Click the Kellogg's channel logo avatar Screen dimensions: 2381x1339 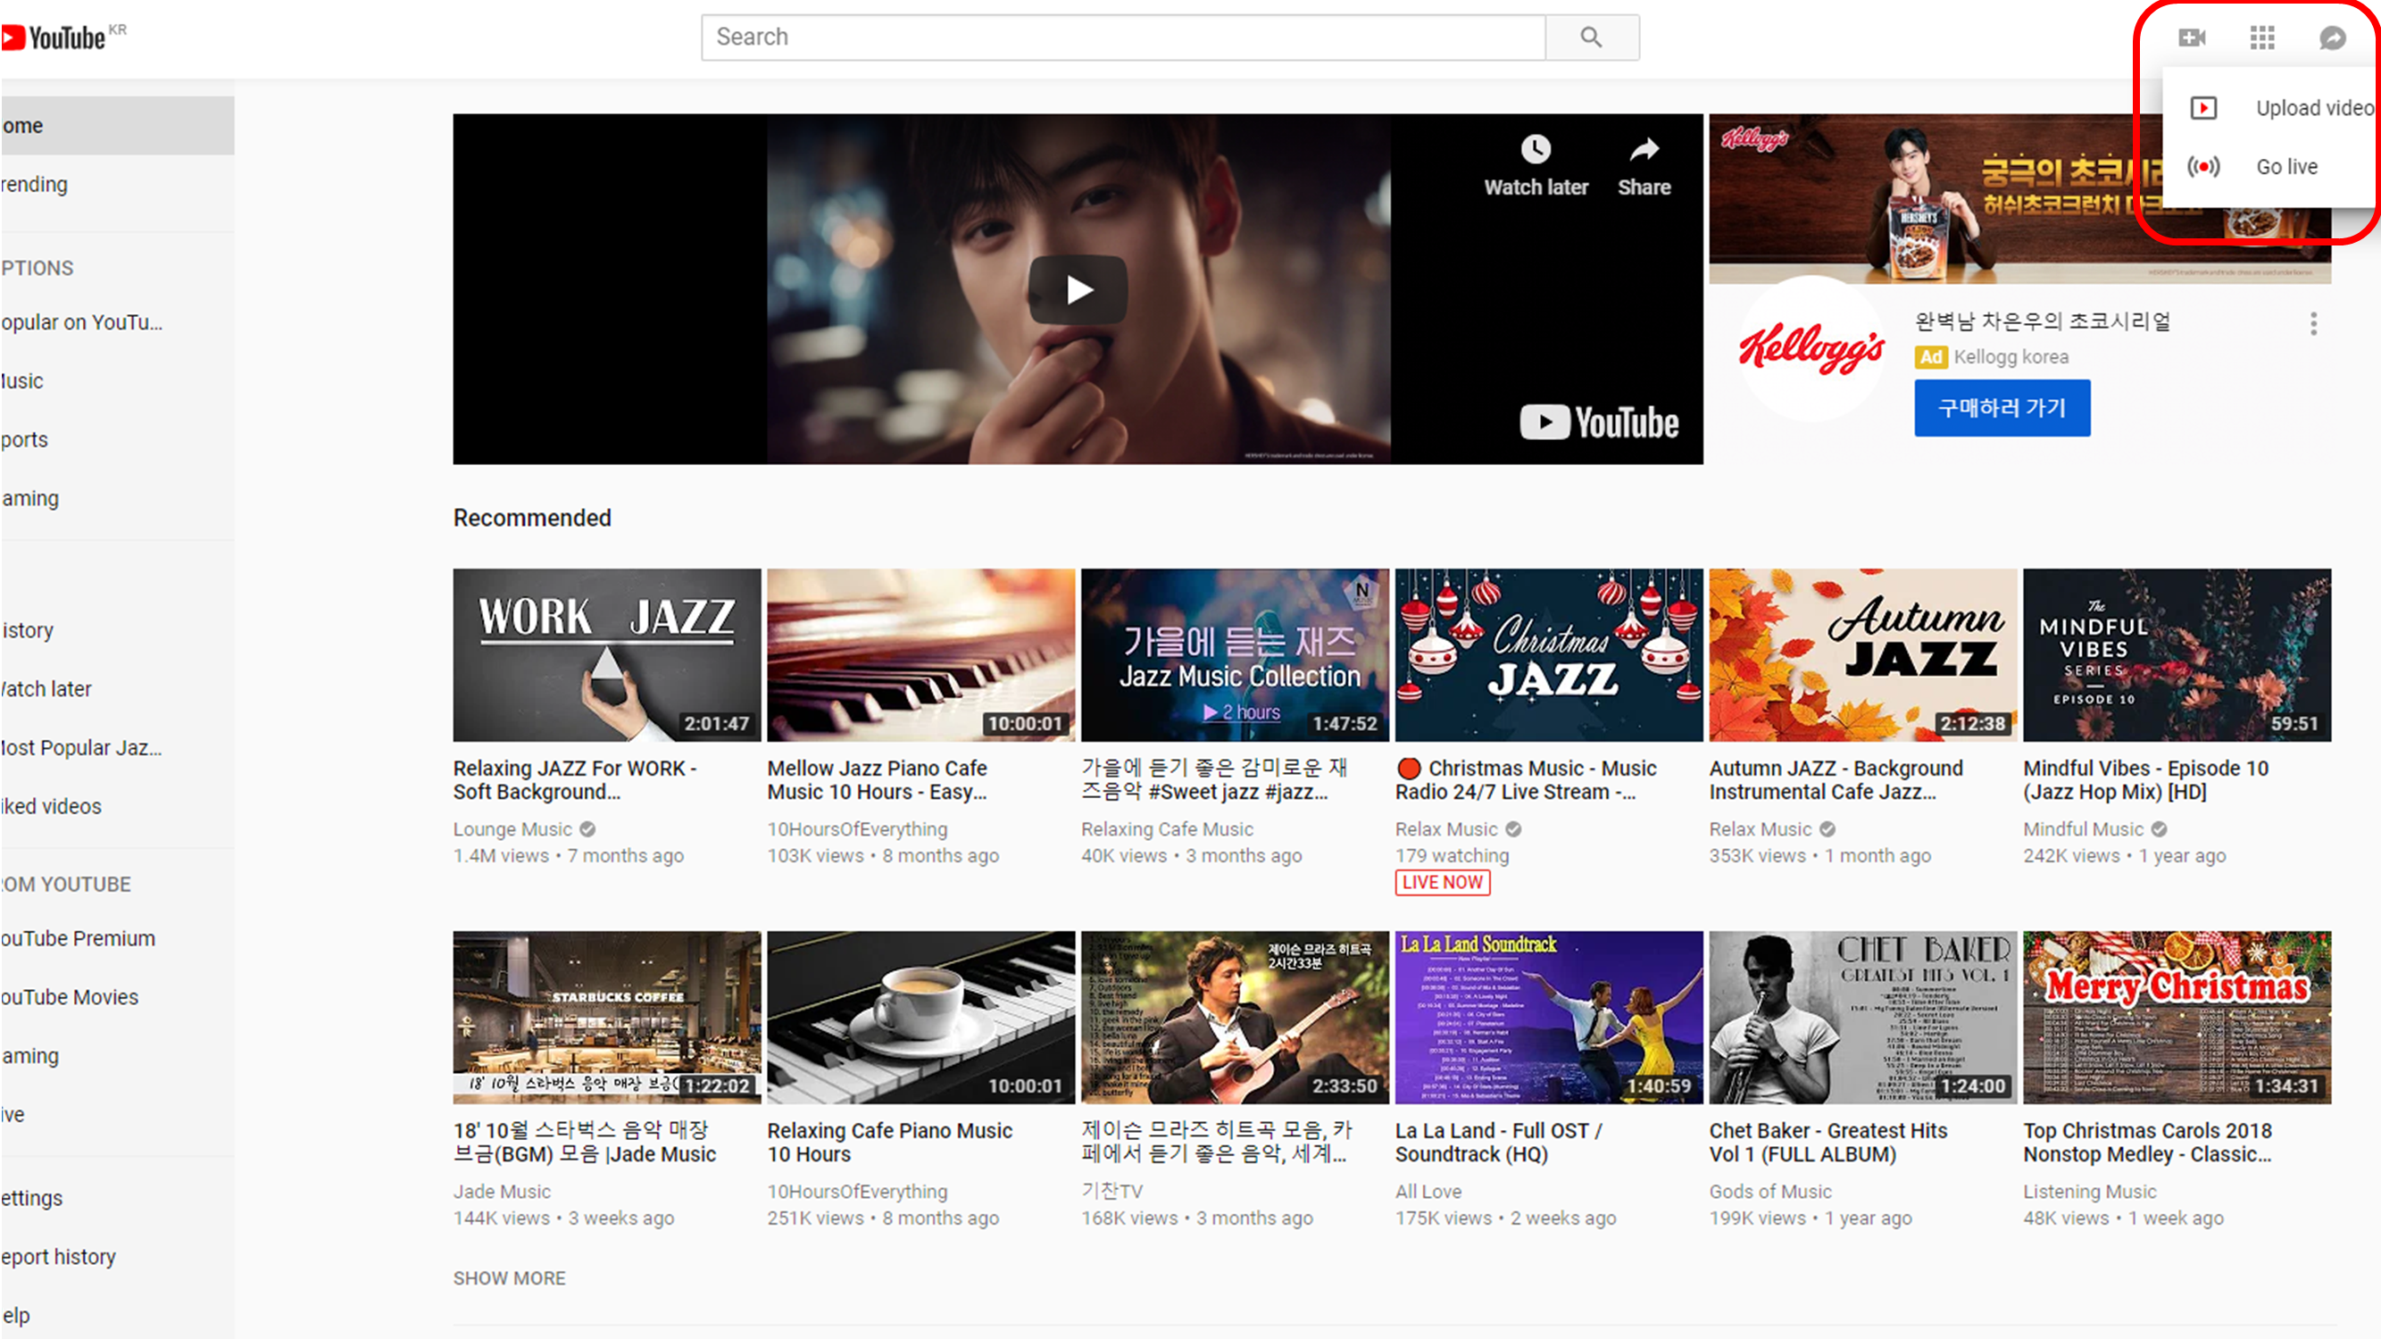(1811, 347)
